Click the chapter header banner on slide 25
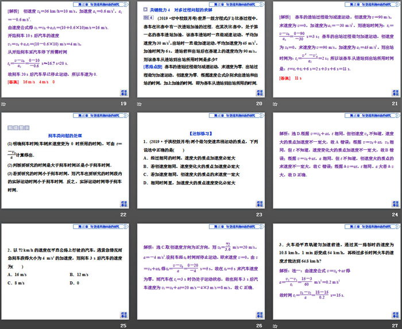This screenshot has height=329, width=402. (100, 226)
